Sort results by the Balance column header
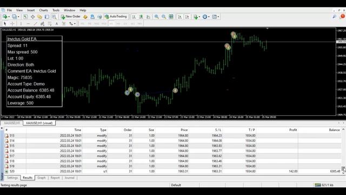Screen dimensions: 346x195 [334, 130]
